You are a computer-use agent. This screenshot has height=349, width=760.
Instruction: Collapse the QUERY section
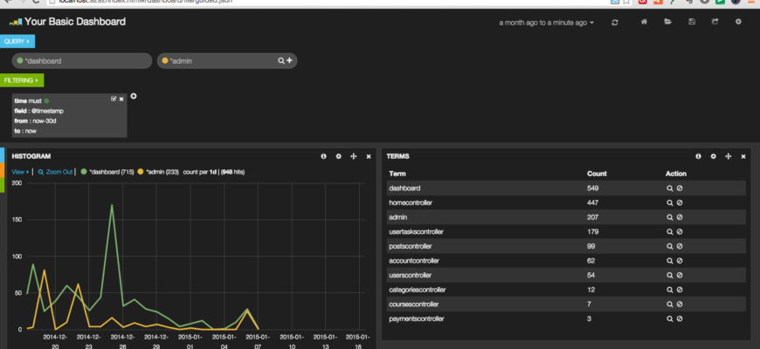17,42
